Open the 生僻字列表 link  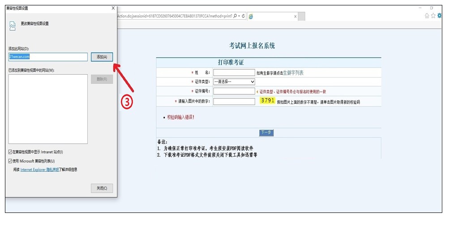pos(296,72)
